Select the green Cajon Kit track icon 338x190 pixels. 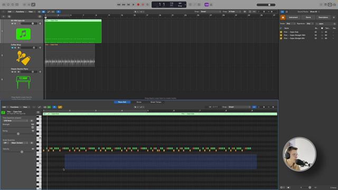23,34
